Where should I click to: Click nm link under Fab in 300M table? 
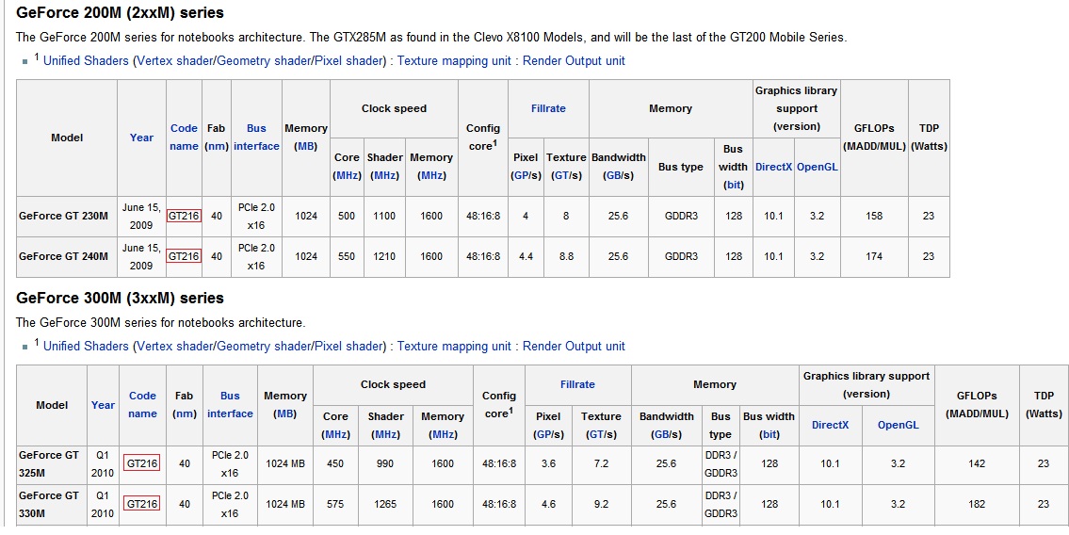pos(184,413)
